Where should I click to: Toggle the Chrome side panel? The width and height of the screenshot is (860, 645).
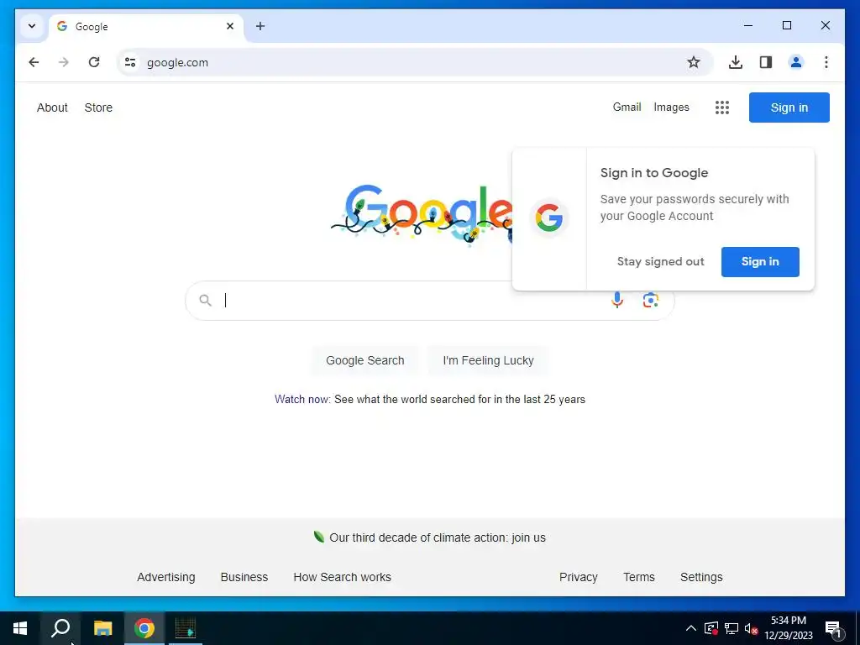tap(766, 62)
